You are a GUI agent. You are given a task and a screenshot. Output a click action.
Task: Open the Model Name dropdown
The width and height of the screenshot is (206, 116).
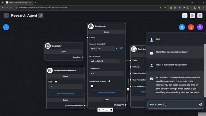tap(107, 61)
